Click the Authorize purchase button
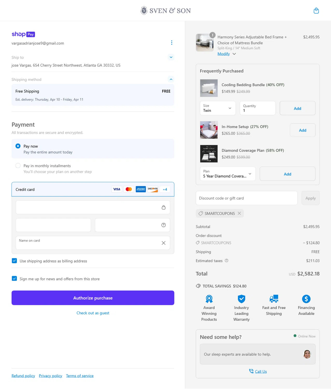This screenshot has width=331, height=389. (93, 298)
